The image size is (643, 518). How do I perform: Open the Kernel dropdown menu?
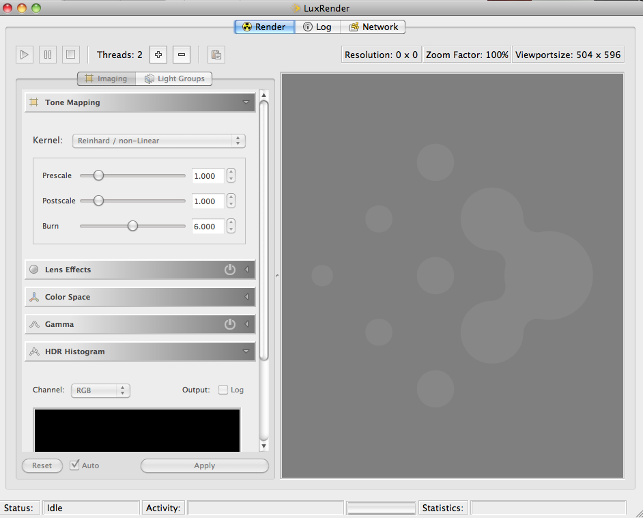pos(158,141)
